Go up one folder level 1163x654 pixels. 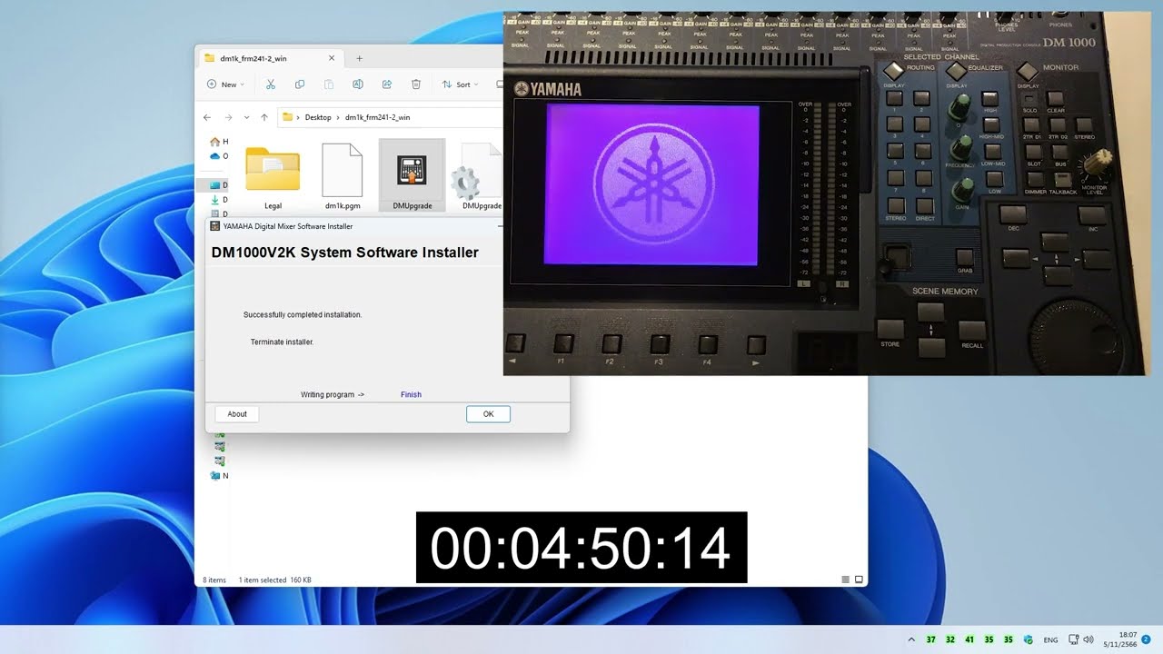pos(264,117)
